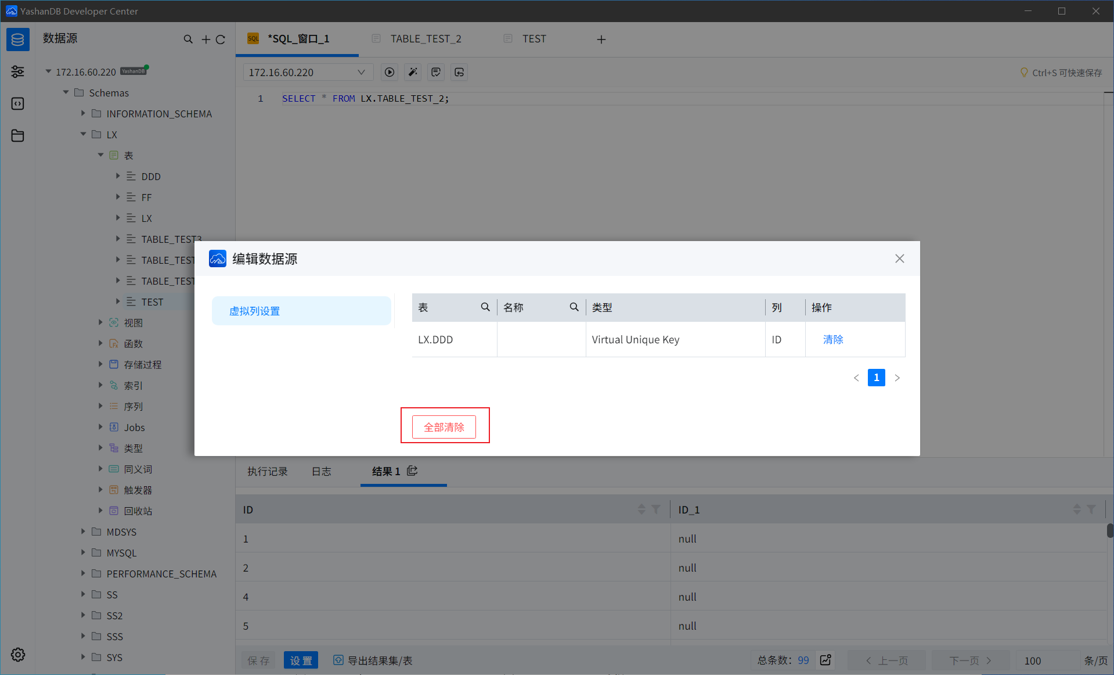1114x675 pixels.
Task: Click the data source search icon
Action: pyautogui.click(x=188, y=40)
